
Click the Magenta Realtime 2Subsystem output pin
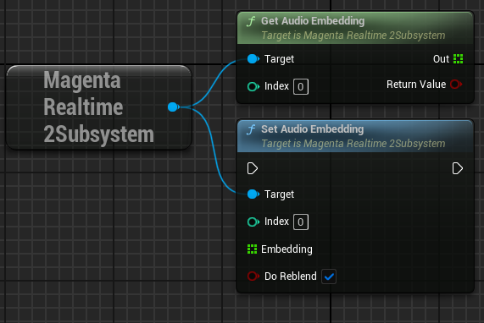(x=174, y=107)
